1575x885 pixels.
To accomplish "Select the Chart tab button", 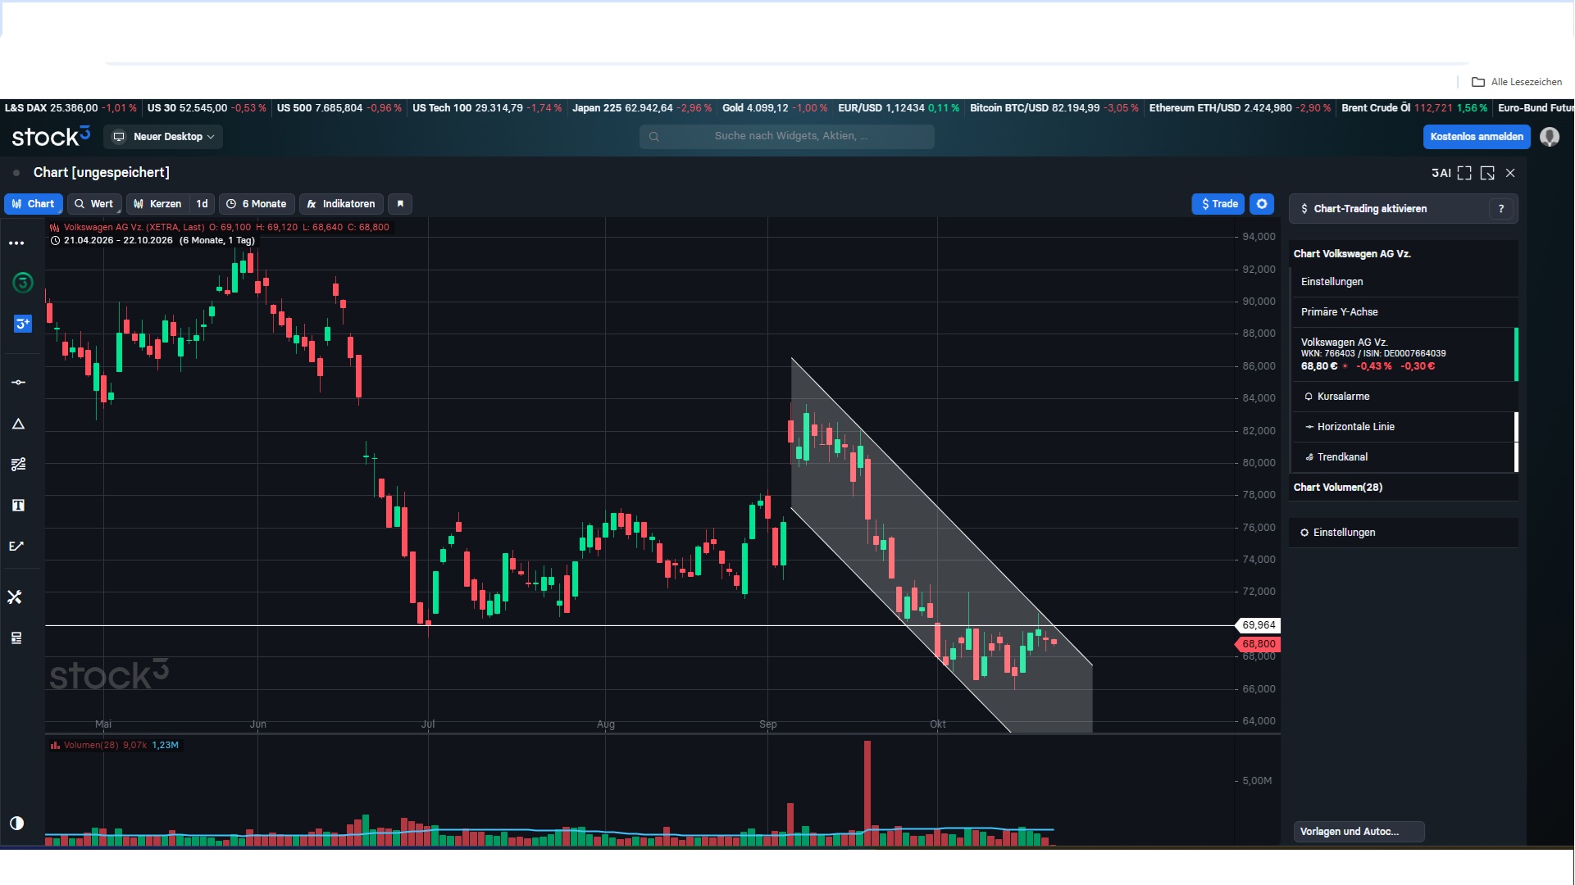I will pyautogui.click(x=34, y=204).
